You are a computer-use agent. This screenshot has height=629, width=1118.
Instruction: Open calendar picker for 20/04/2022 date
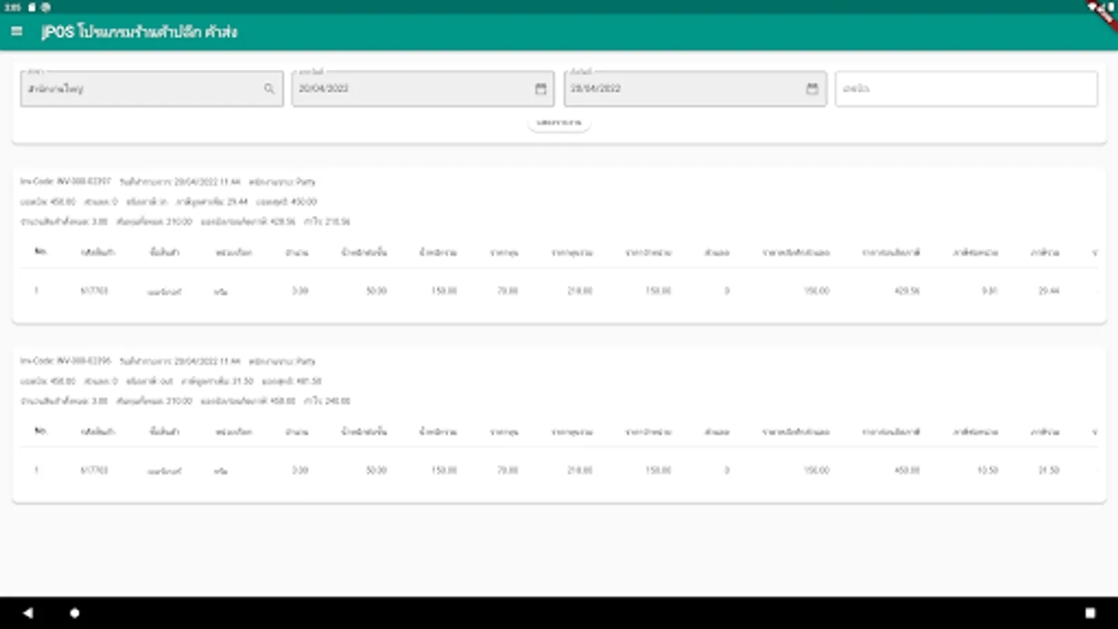pyautogui.click(x=541, y=89)
